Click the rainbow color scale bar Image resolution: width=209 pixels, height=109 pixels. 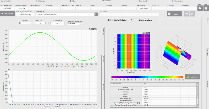147,77
